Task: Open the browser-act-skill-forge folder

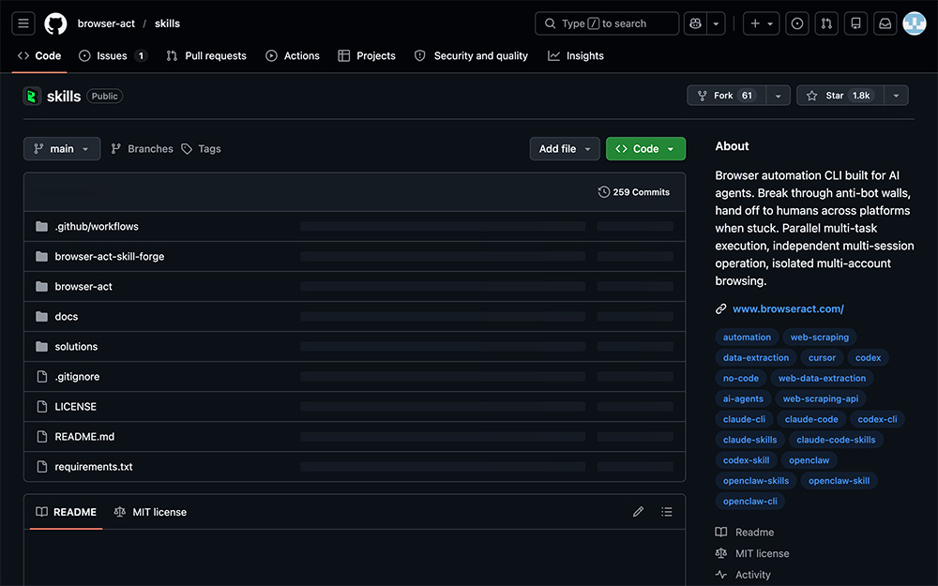Action: pos(110,257)
